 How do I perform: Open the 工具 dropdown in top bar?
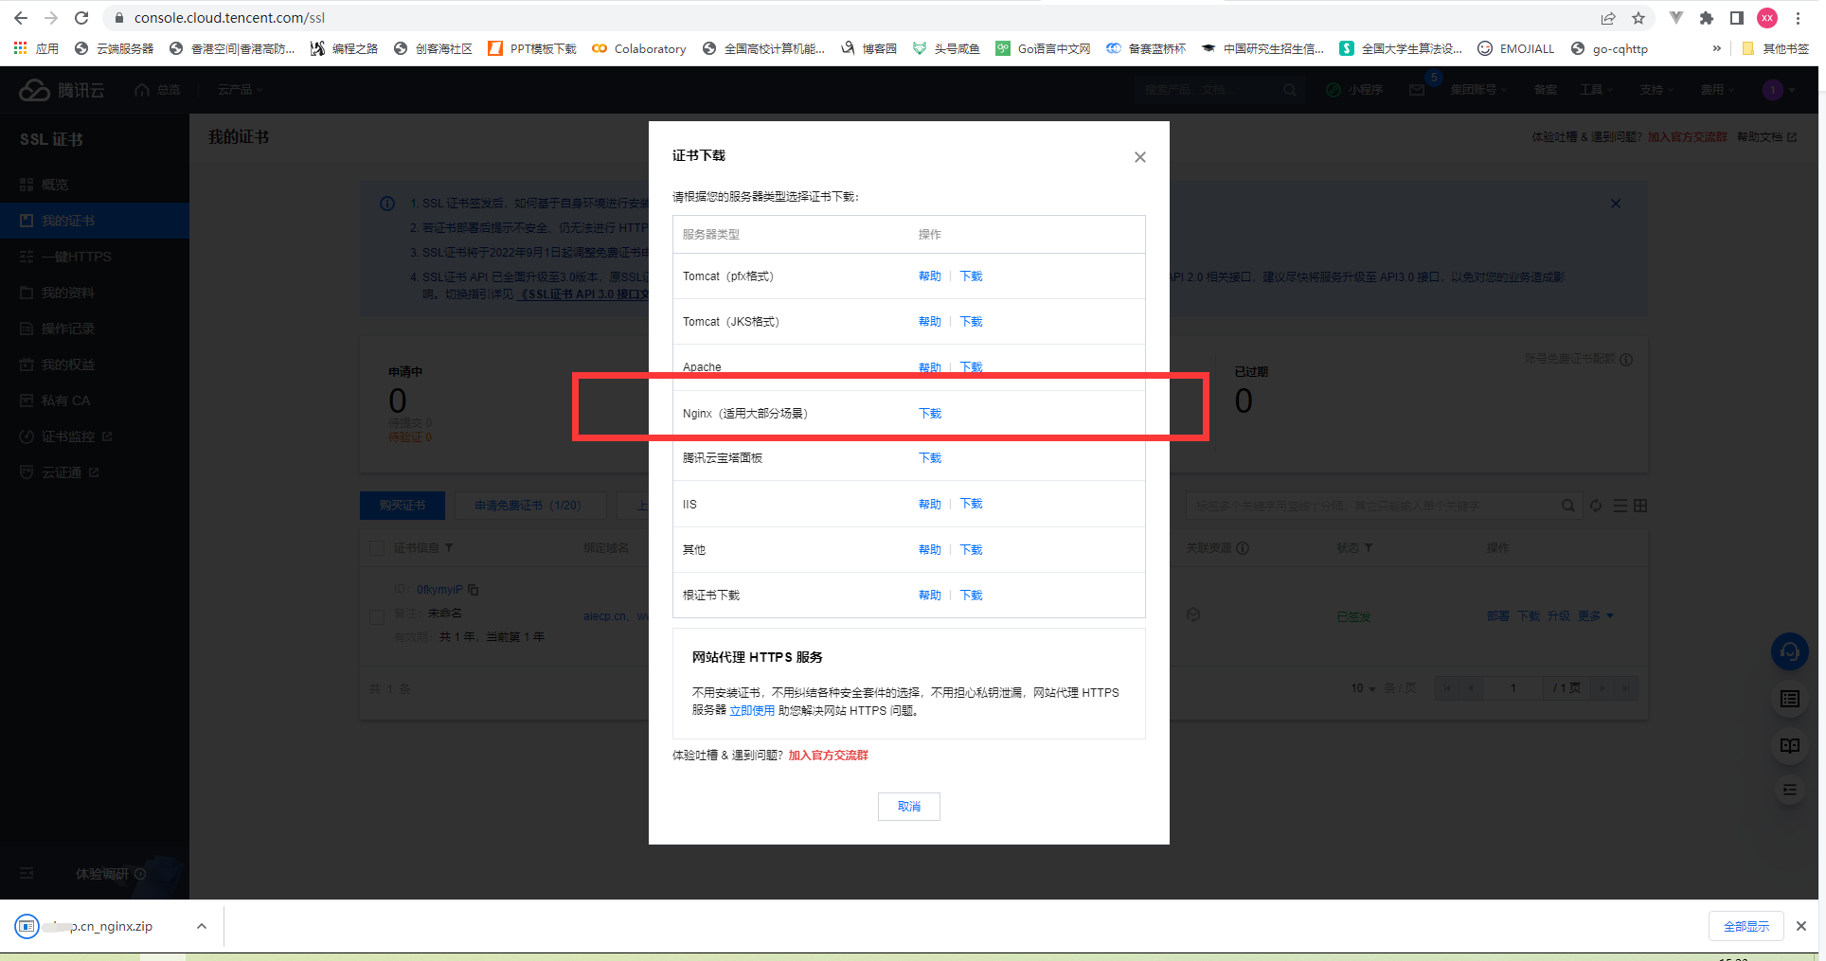[x=1596, y=90]
